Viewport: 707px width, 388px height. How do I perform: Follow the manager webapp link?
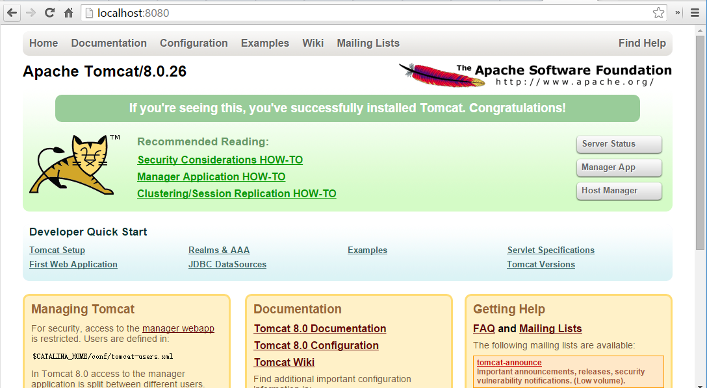178,328
